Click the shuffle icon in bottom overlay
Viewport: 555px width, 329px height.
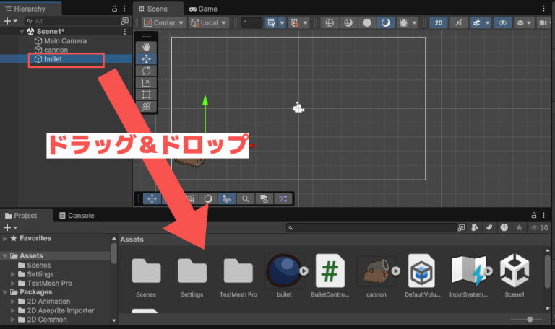[283, 198]
